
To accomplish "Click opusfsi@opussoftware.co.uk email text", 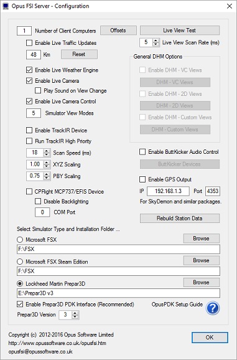I will pos(40,351).
